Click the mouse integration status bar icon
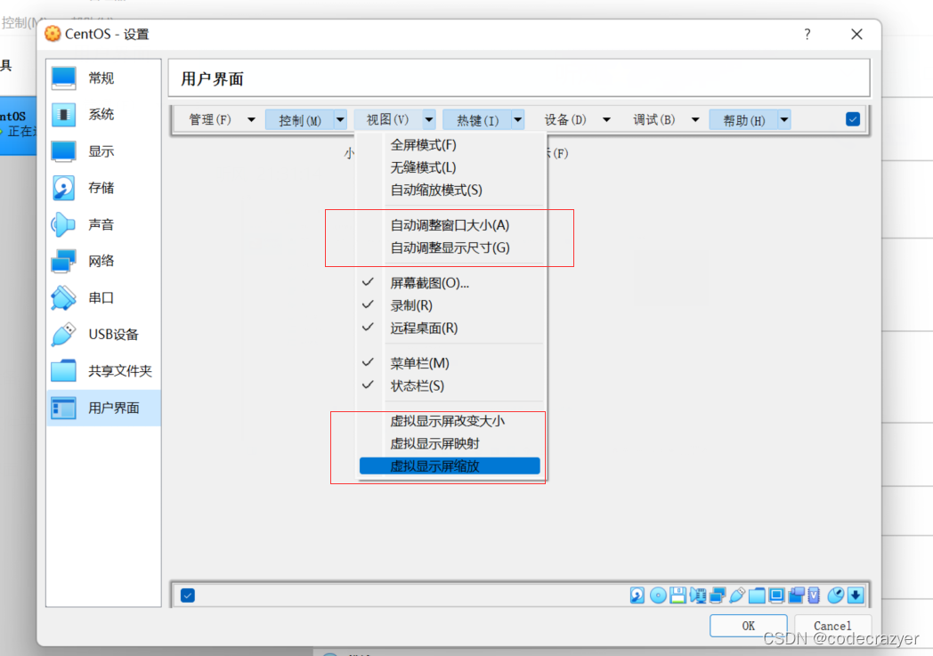The image size is (933, 656). (836, 595)
